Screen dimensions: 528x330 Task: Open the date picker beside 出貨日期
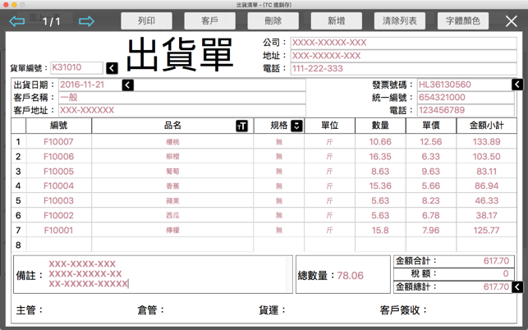click(x=127, y=85)
